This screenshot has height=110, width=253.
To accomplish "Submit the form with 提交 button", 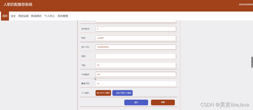I will pos(136,103).
